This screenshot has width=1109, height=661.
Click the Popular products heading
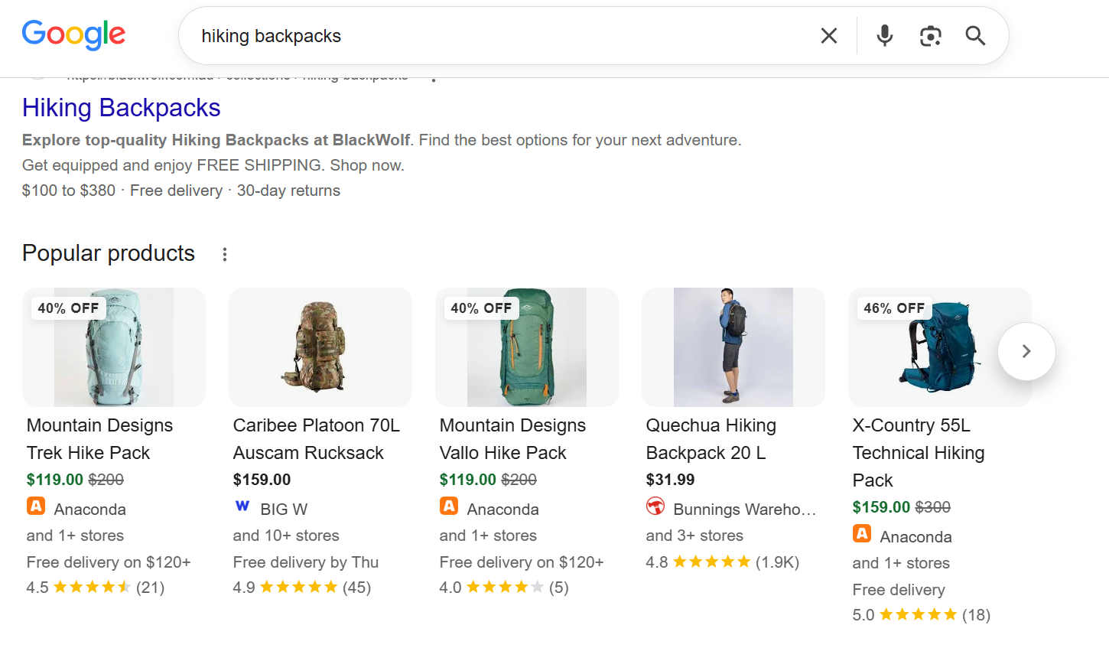109,253
